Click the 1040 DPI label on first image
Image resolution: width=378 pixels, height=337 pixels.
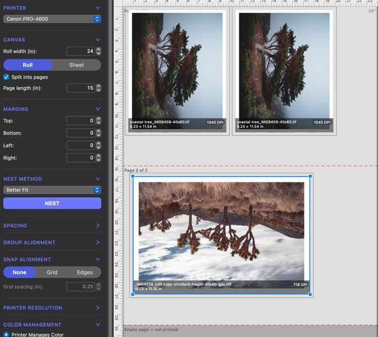click(x=215, y=122)
